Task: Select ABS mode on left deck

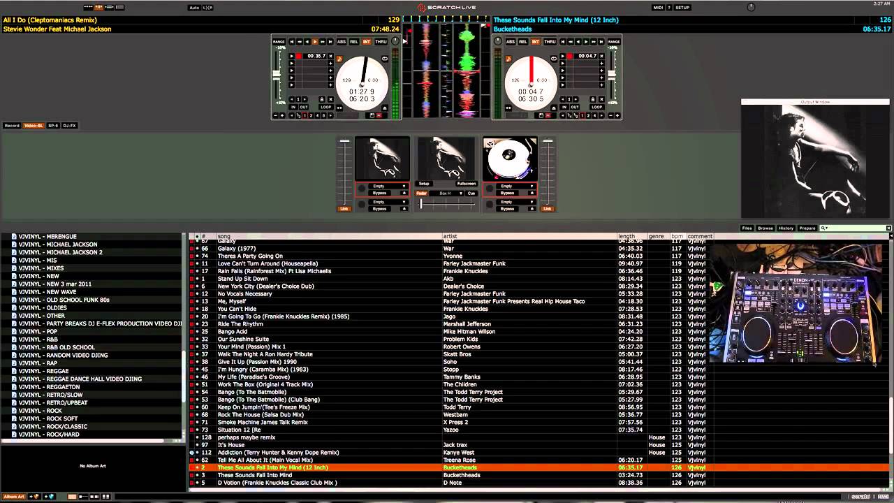Action: 342,42
